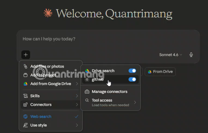Expand the Skills submenu chevron
The height and width of the screenshot is (133, 208).
77,96
